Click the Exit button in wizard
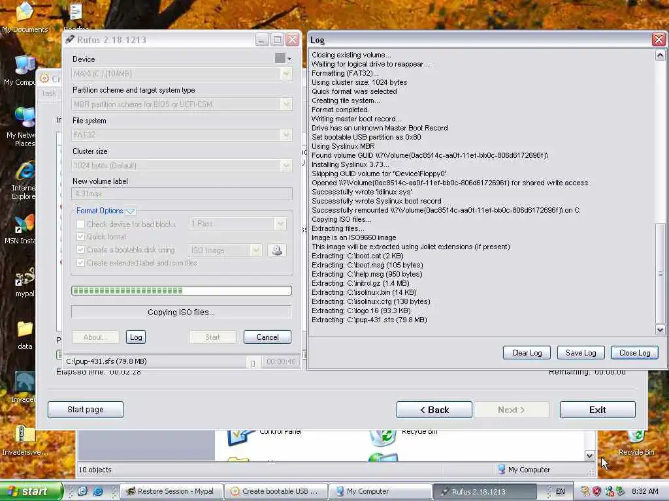 coord(597,410)
